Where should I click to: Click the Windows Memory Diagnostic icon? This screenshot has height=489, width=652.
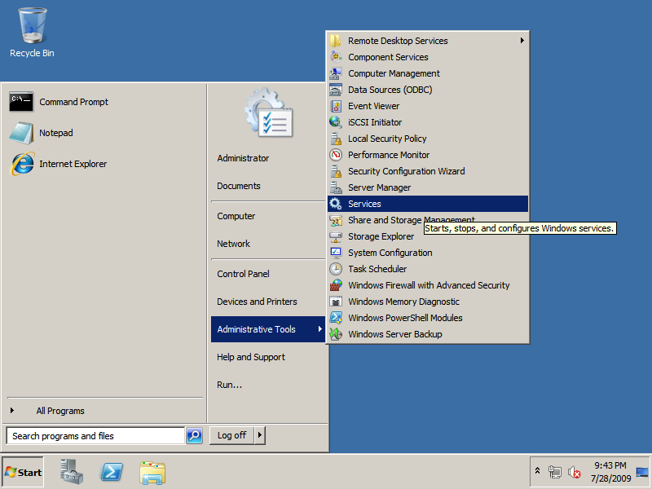click(336, 302)
